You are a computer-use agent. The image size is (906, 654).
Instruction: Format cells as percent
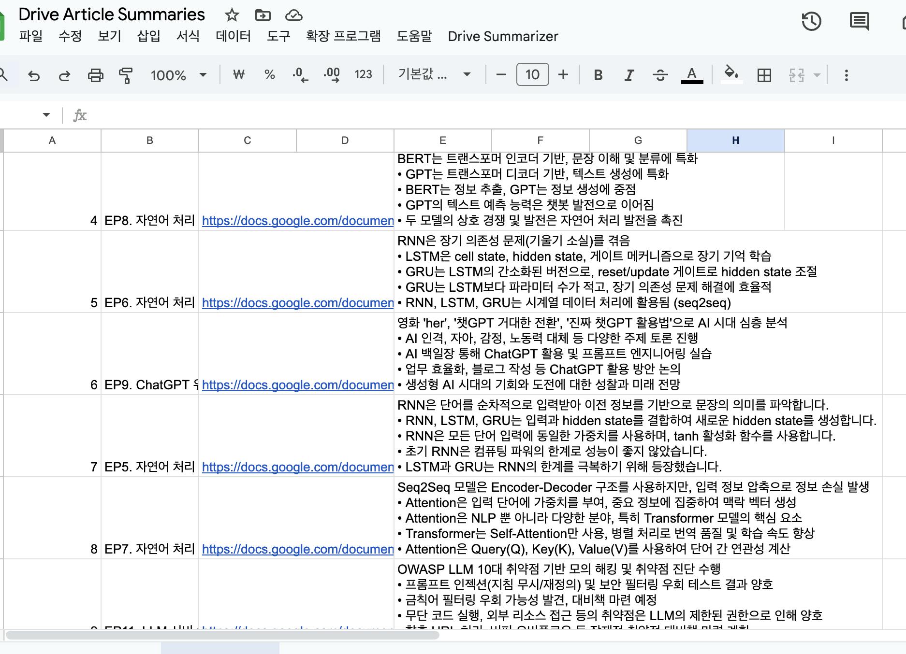coord(269,75)
